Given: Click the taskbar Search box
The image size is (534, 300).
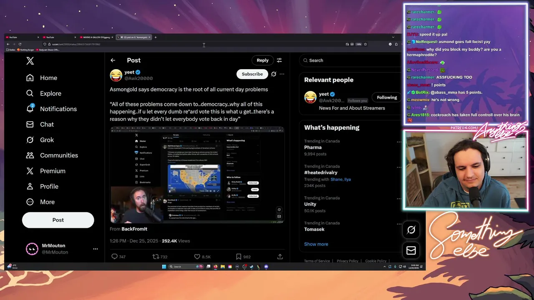Looking at the screenshot, I should [186, 267].
